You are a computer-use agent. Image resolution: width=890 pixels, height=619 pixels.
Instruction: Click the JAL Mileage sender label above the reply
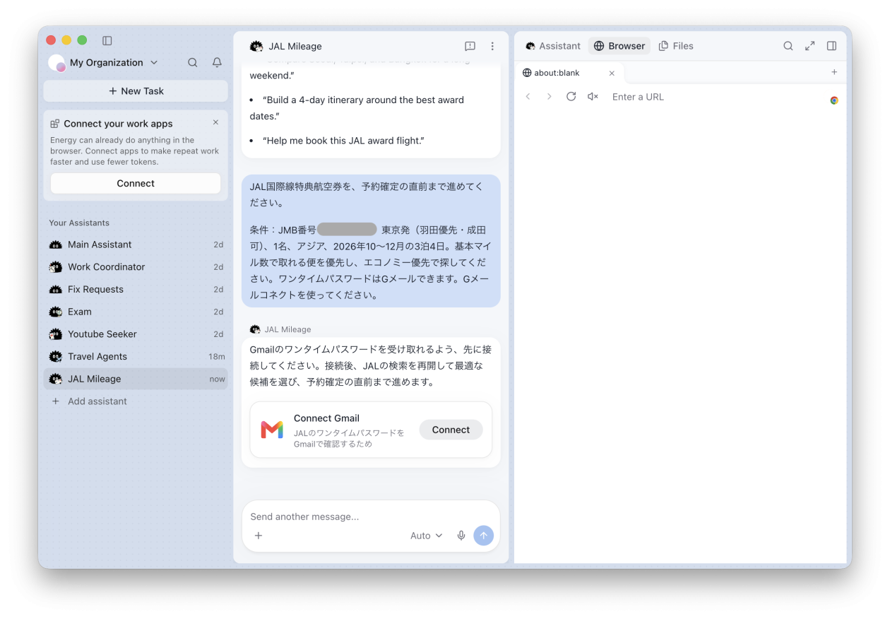point(287,329)
